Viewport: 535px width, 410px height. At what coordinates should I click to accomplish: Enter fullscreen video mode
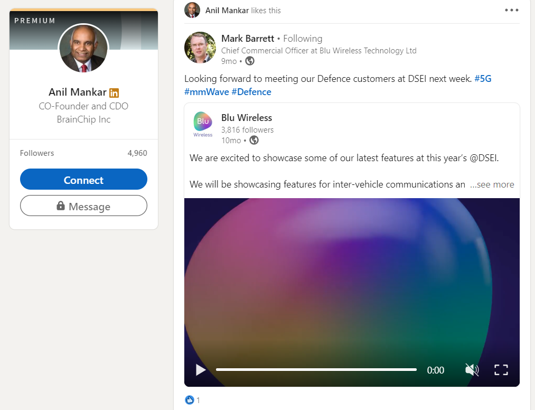501,370
